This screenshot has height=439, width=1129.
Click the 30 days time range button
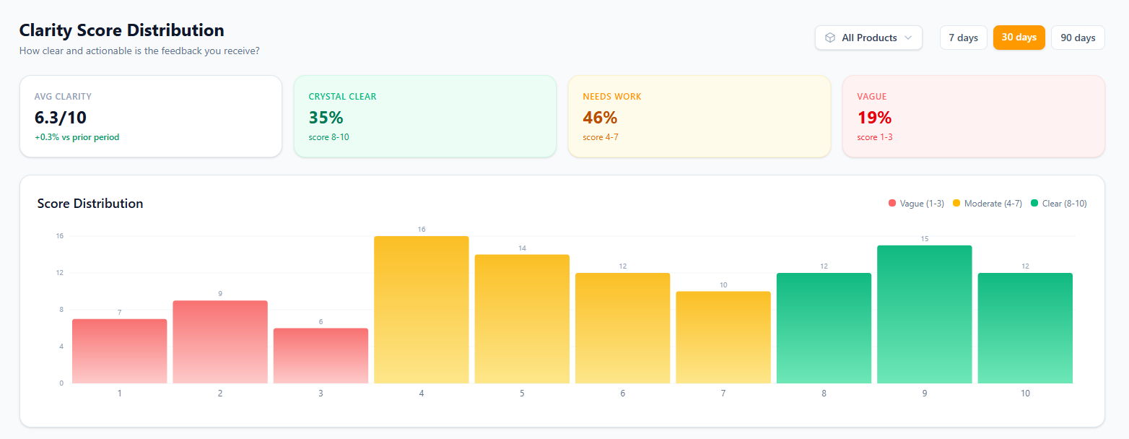coord(1019,38)
